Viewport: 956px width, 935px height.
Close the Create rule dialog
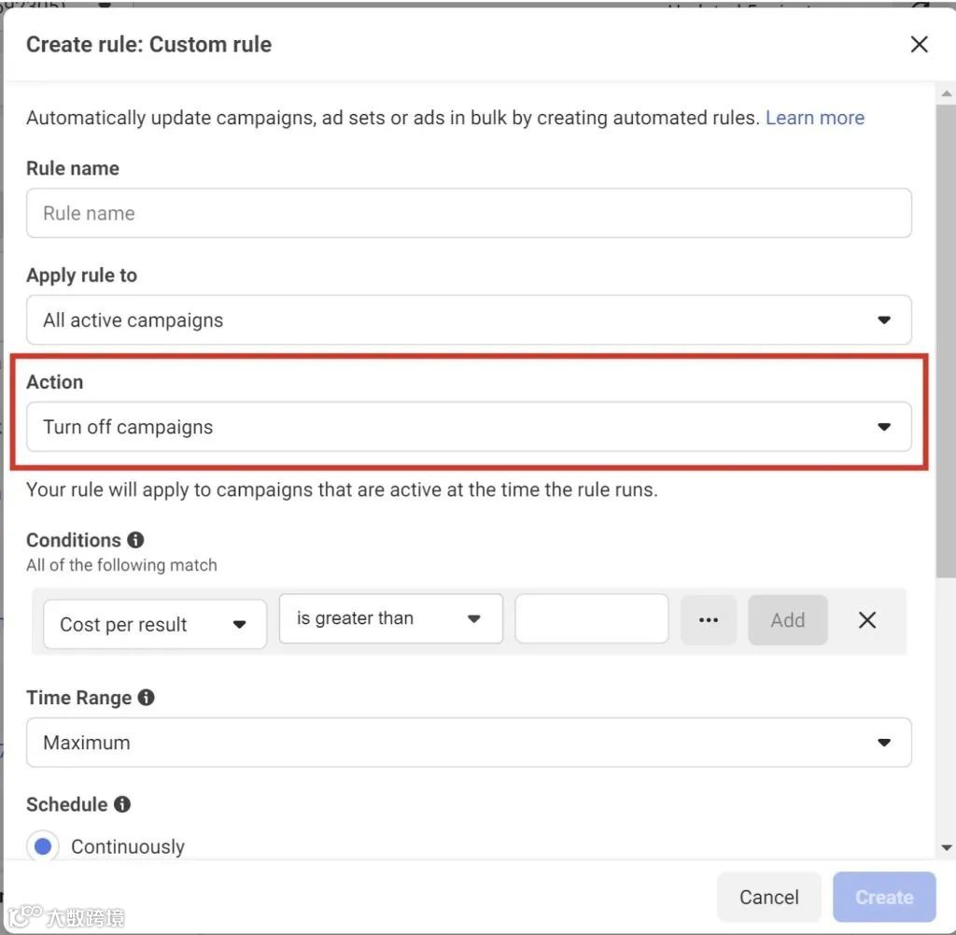[919, 44]
